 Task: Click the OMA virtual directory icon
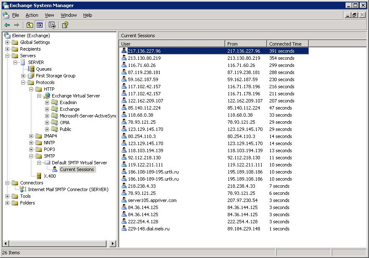tap(55, 123)
